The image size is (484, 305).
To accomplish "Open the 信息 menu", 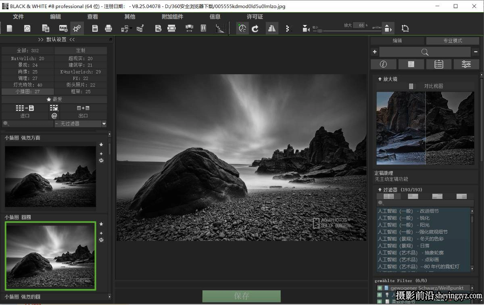I will point(215,17).
